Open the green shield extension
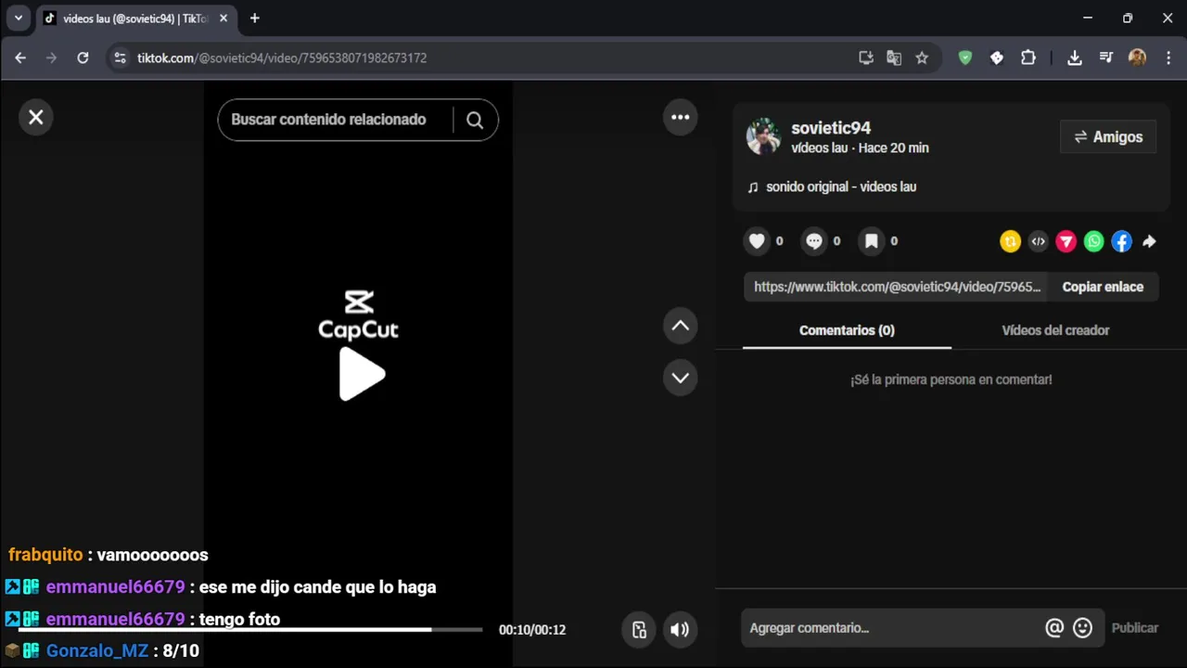The image size is (1187, 668). pos(965,58)
